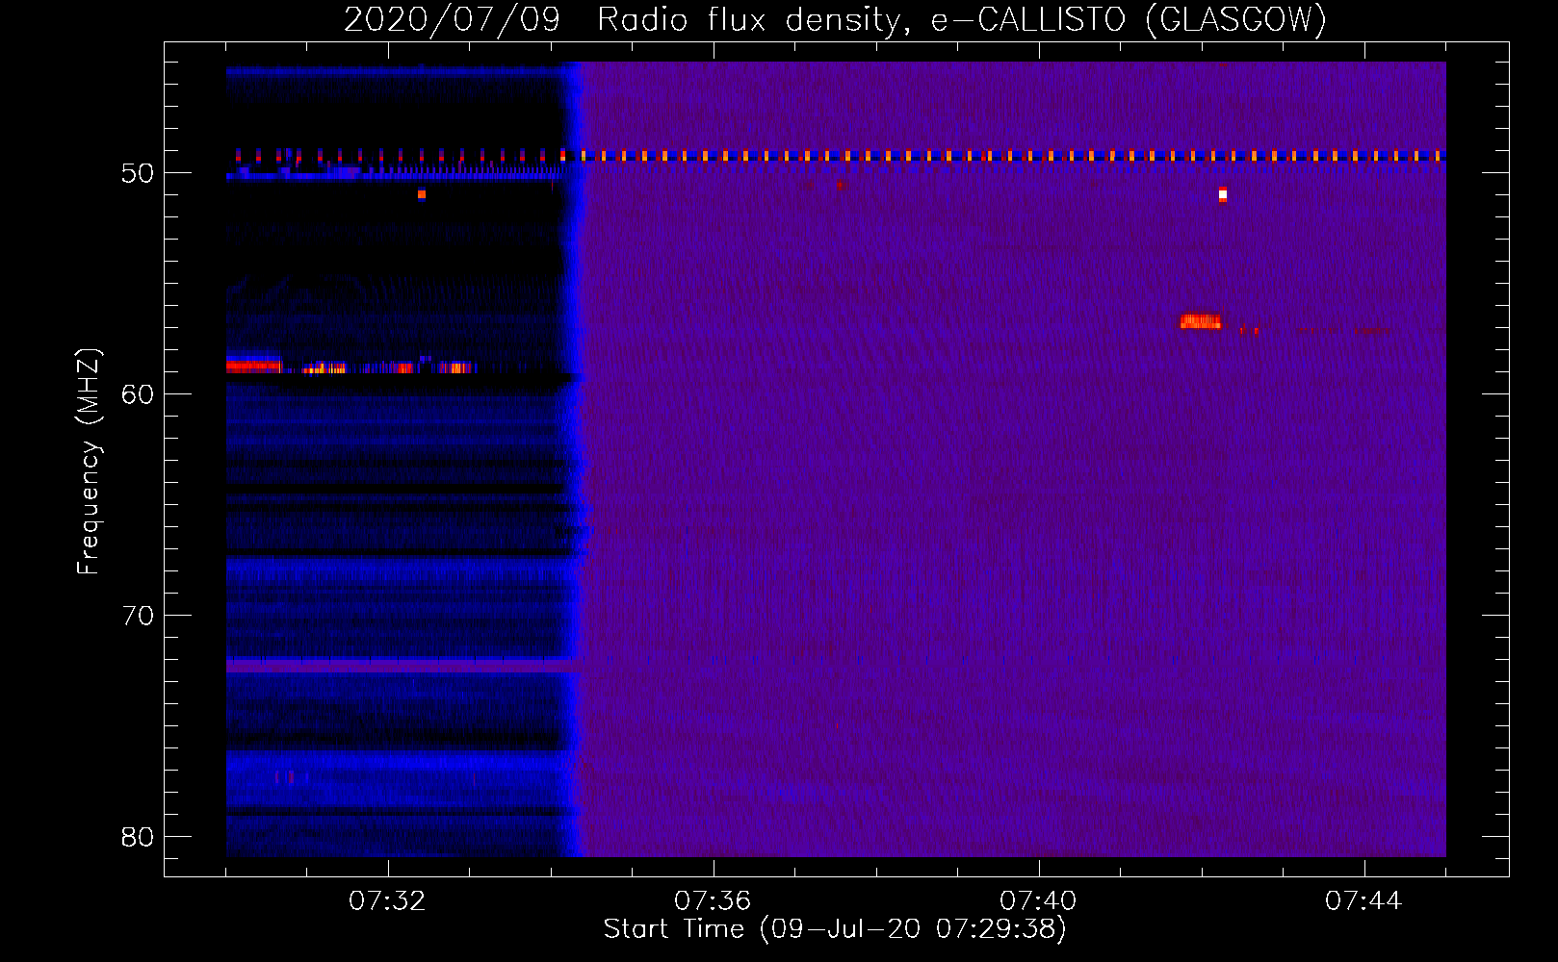Screen dimensions: 1558x962
Task: Click the purple horizontal line near 72 MHz
Action: point(402,665)
